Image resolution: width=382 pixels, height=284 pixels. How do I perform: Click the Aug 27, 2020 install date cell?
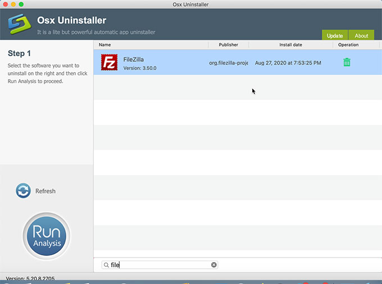[x=288, y=63]
